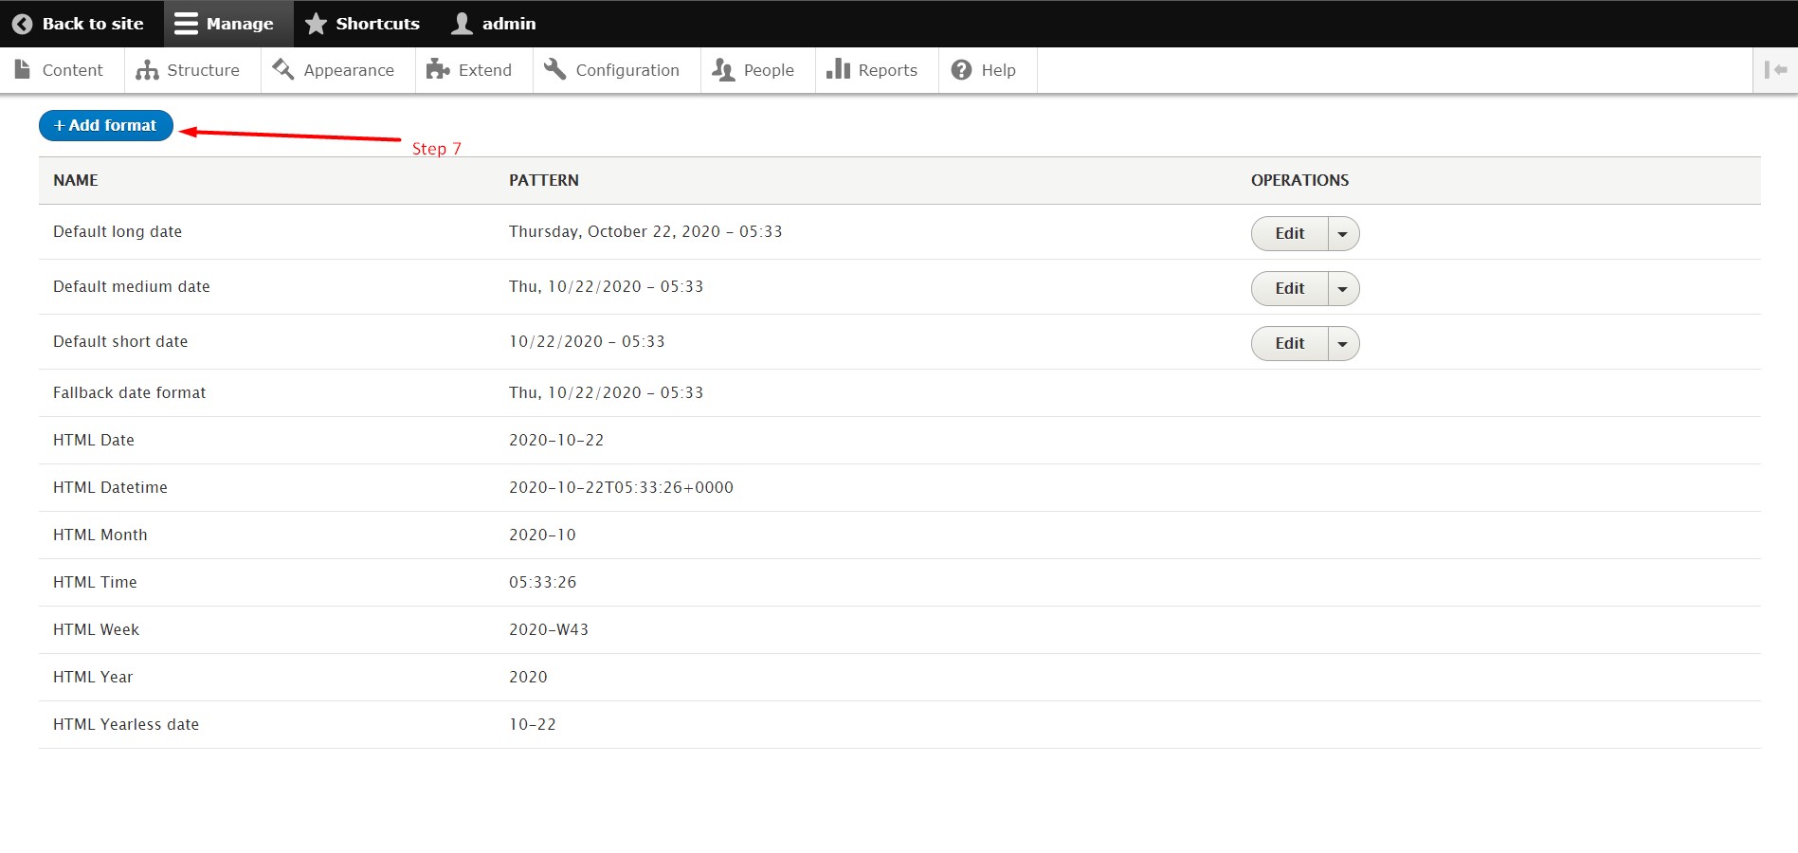Viewport: 1798px width, 853px height.
Task: Select the OPERATIONS column header
Action: pyautogui.click(x=1300, y=180)
